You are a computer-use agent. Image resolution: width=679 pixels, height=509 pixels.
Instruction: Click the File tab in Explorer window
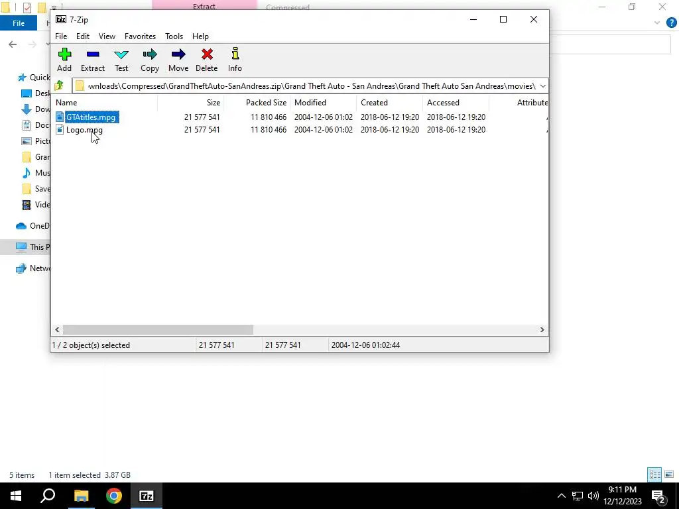pos(19,23)
